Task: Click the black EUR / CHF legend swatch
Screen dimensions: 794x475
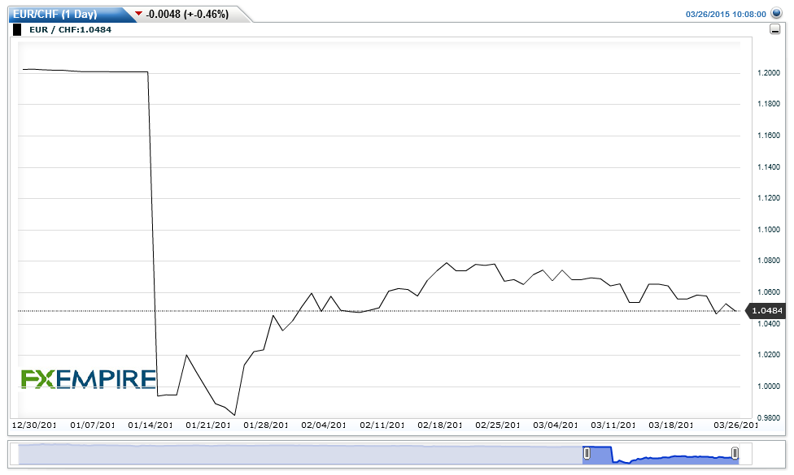Action: pyautogui.click(x=18, y=30)
